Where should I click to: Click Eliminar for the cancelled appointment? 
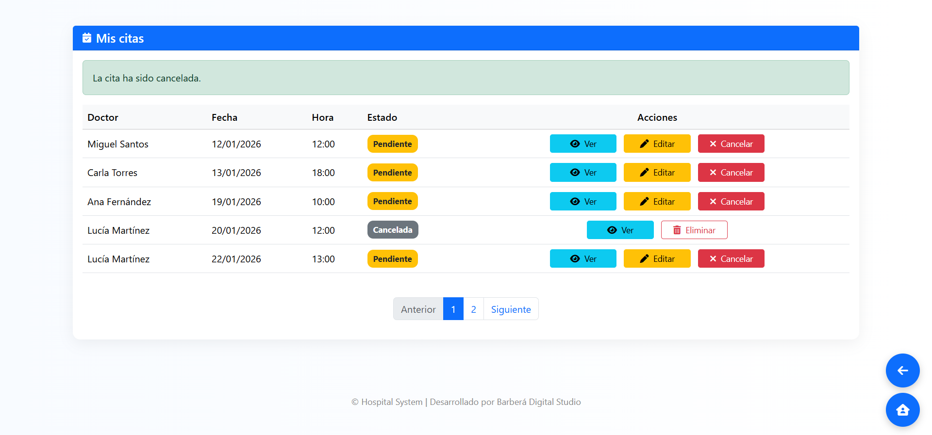tap(694, 230)
